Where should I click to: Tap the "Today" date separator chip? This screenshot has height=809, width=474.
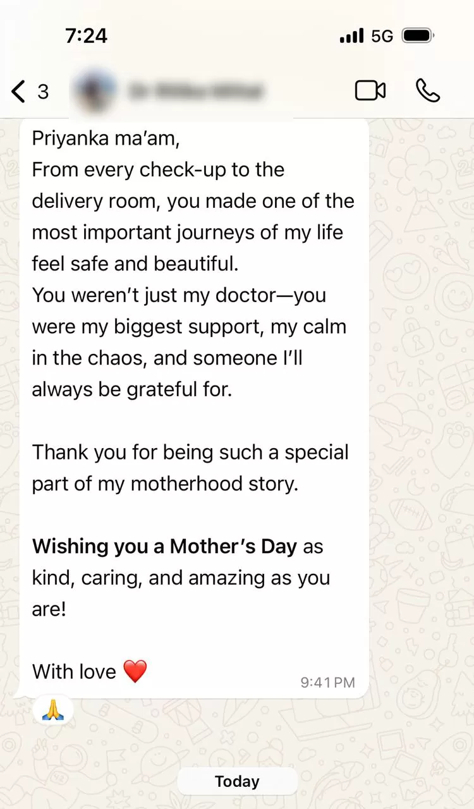coord(237,781)
